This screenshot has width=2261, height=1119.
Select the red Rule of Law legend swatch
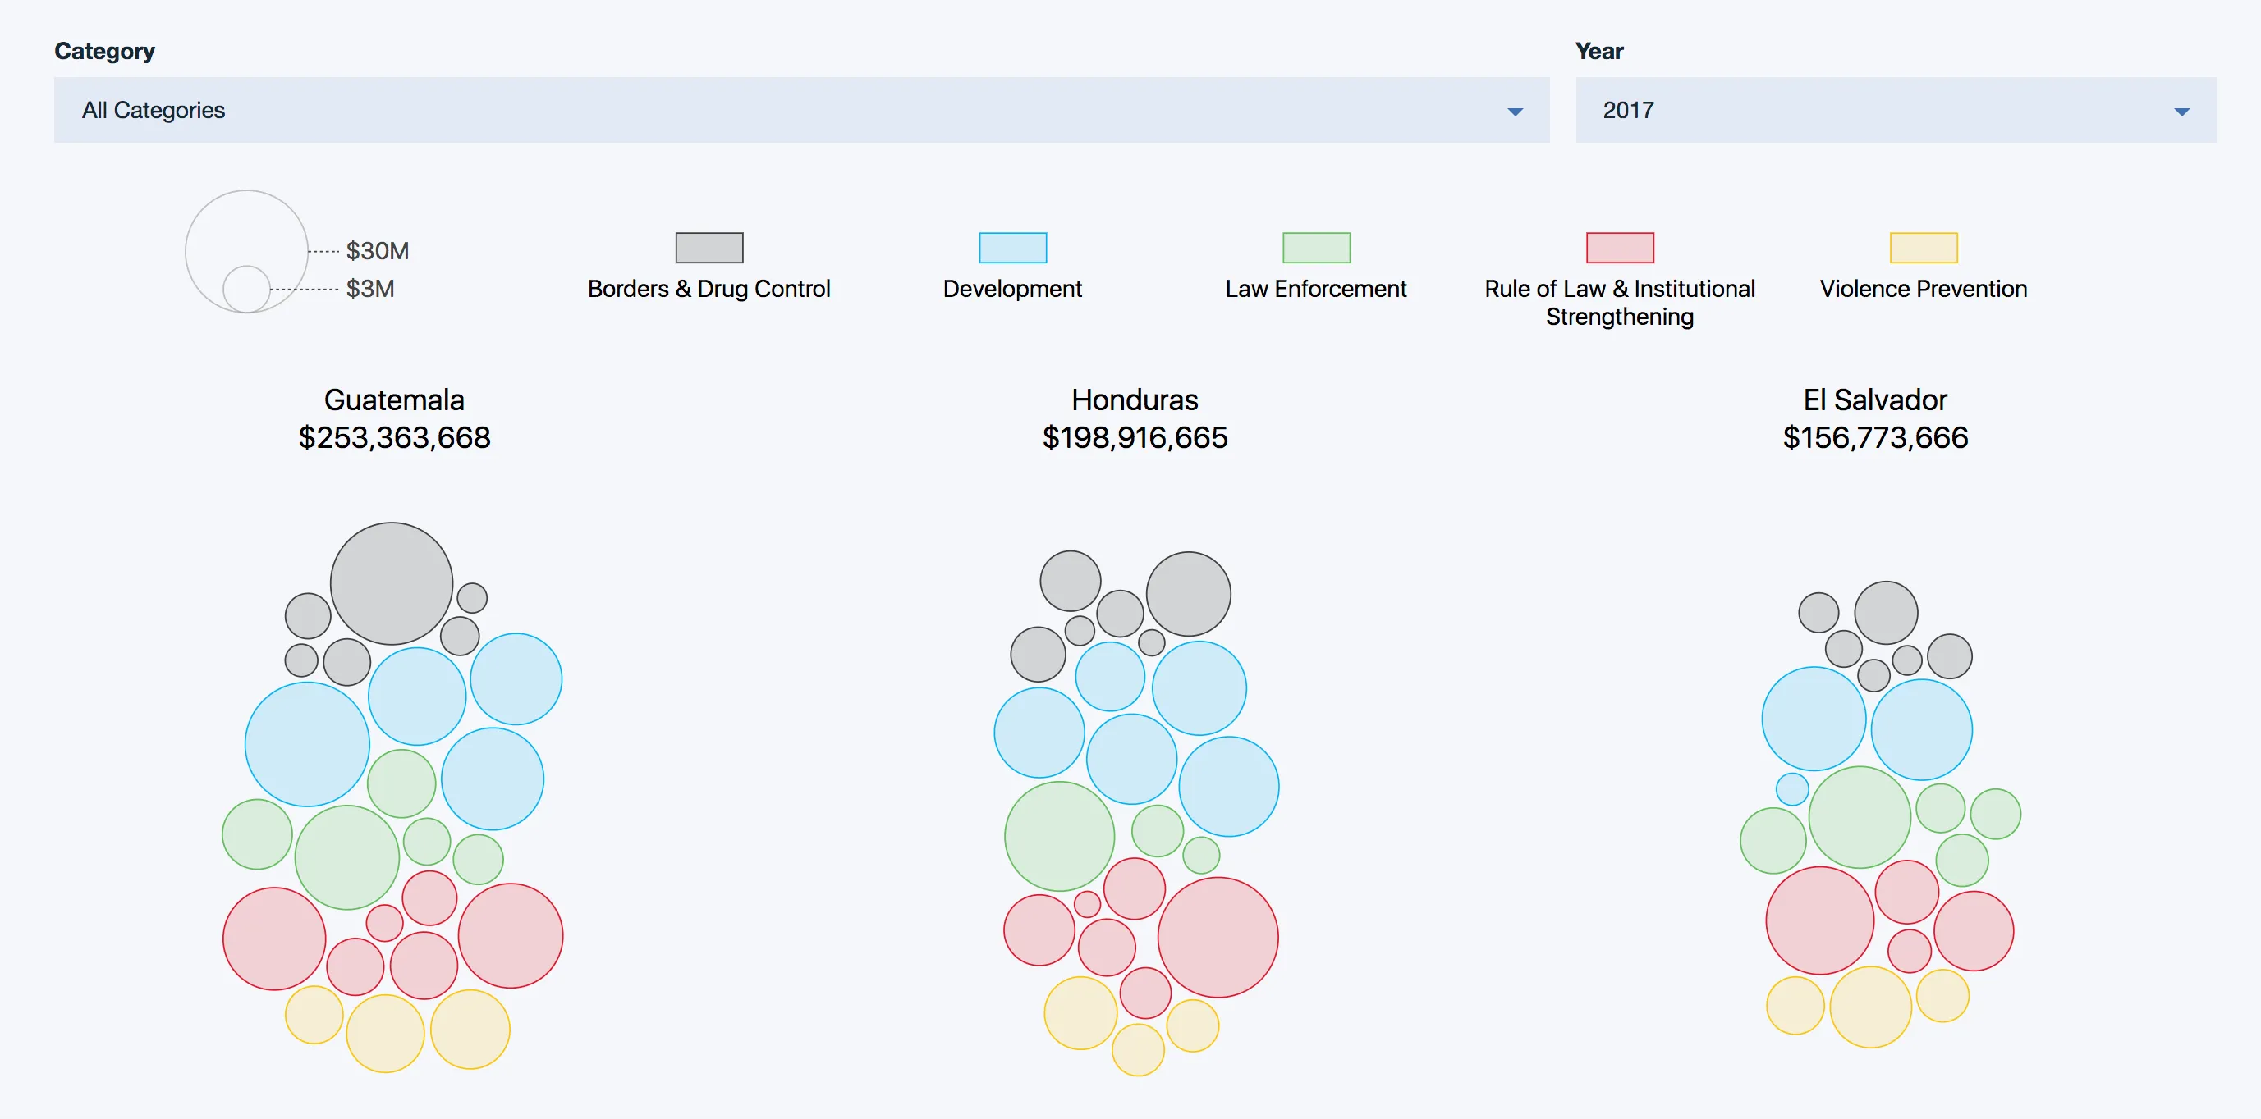tap(1619, 247)
